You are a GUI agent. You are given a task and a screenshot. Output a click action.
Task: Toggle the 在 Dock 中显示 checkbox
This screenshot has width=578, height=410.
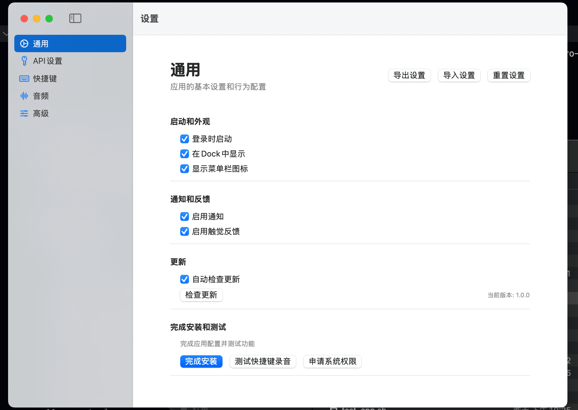pyautogui.click(x=185, y=154)
